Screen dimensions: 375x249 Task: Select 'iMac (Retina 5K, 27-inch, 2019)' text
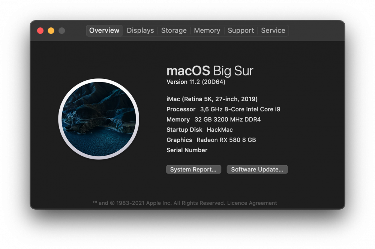(212, 99)
